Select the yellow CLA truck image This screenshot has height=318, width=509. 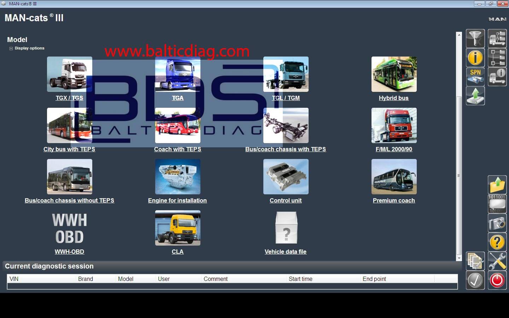(178, 228)
